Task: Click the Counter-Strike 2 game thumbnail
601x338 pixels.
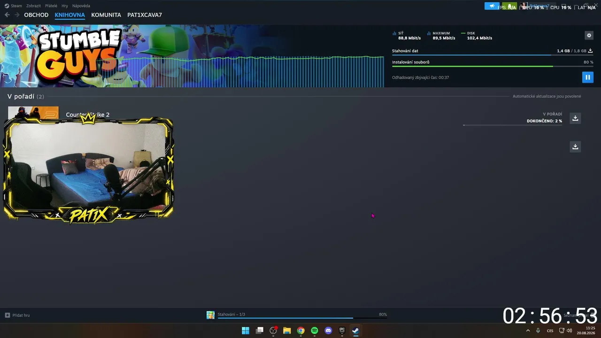Action: pos(33,113)
